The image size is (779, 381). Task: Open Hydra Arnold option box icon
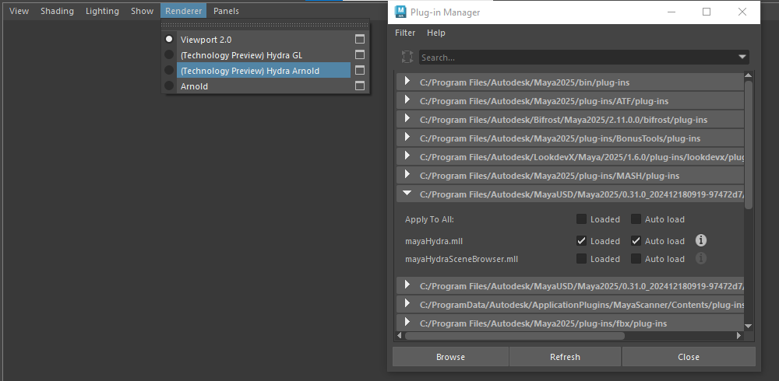pos(360,71)
